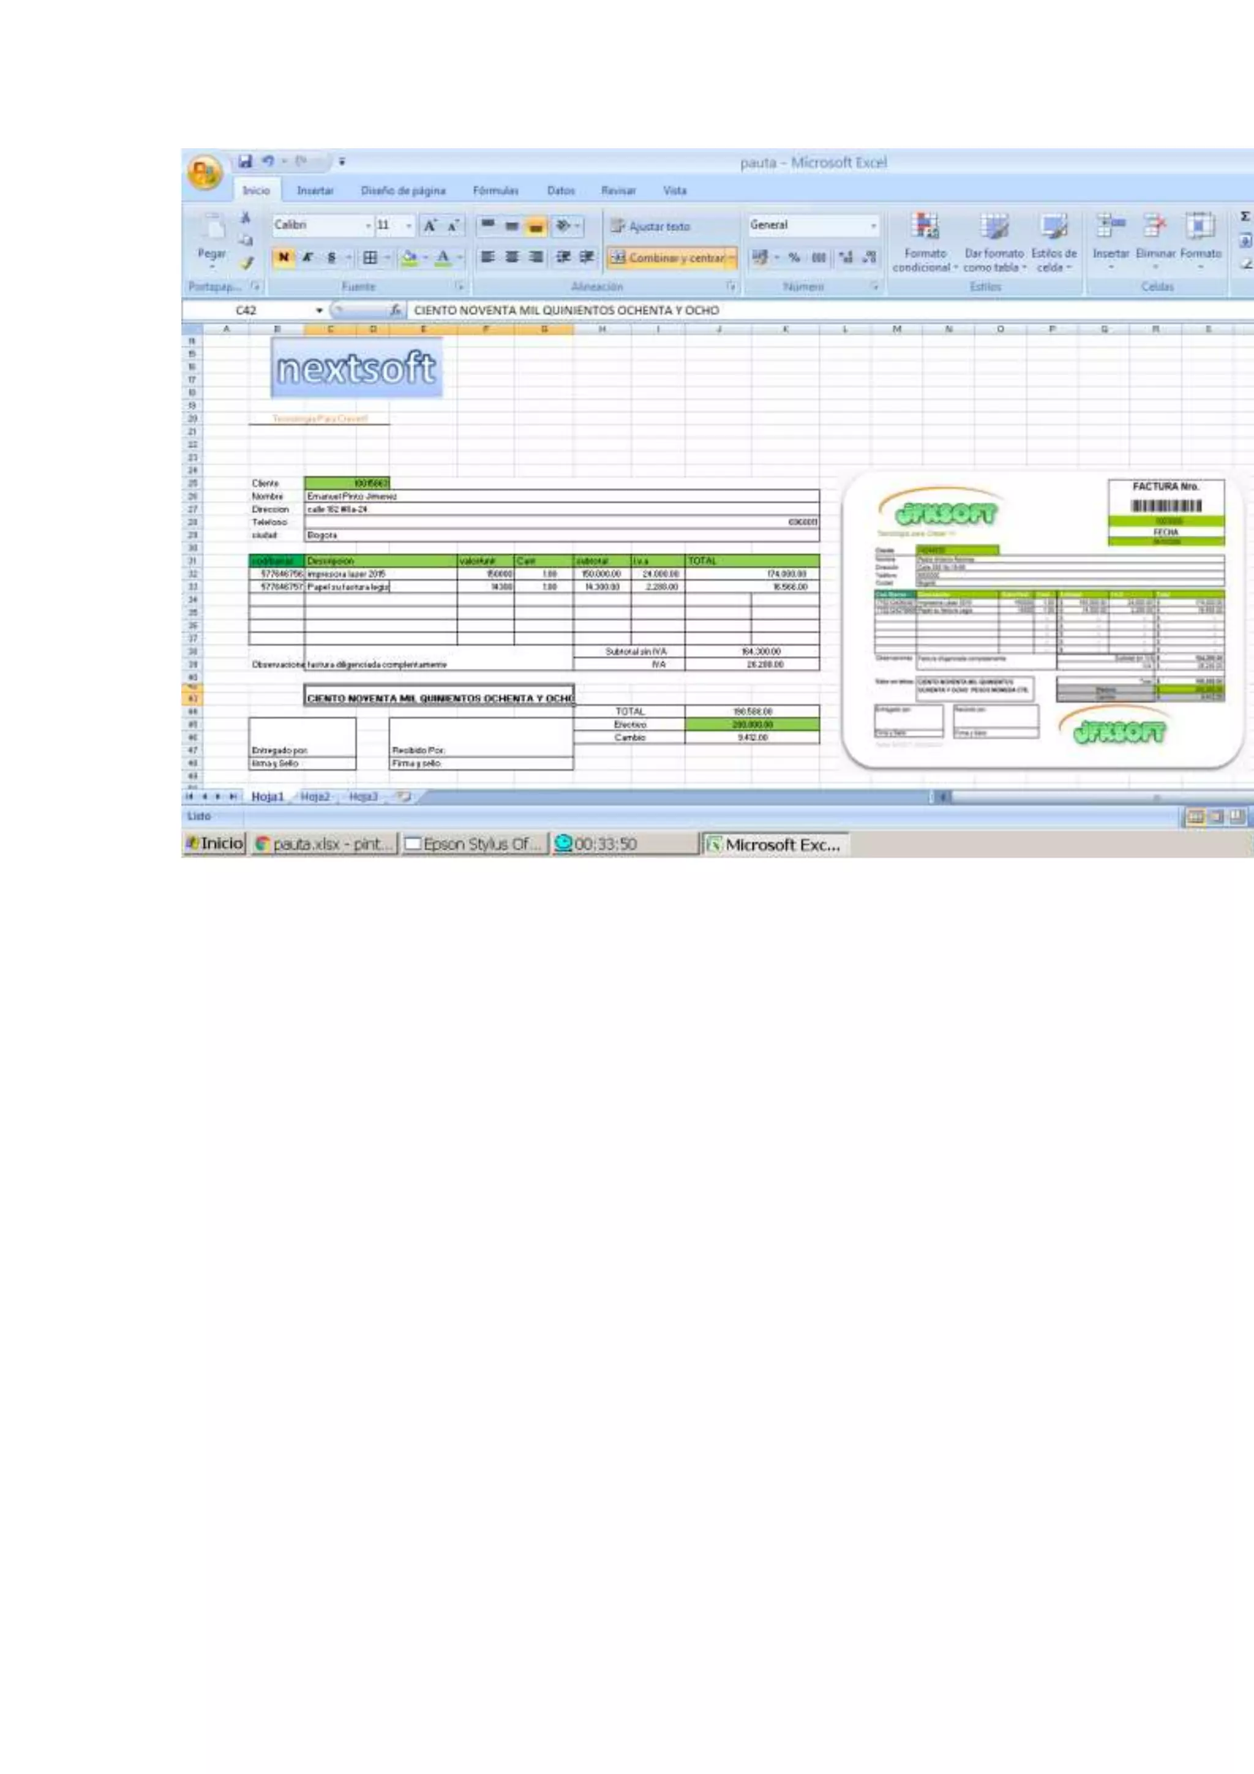1254x1774 pixels.
Task: Click the borders icon in Fuente group
Action: click(370, 257)
